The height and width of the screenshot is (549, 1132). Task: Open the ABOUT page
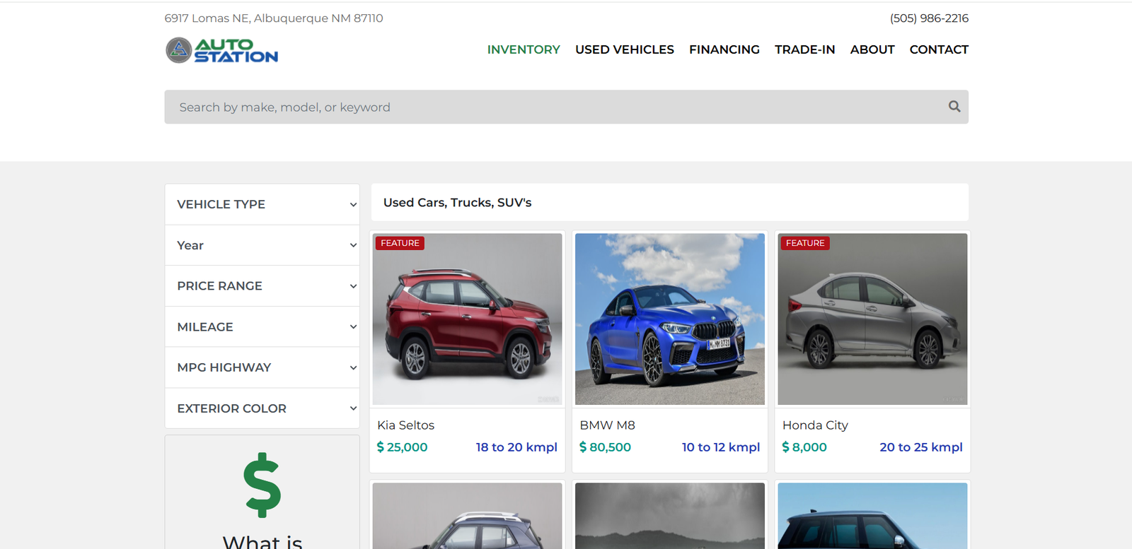pyautogui.click(x=872, y=49)
